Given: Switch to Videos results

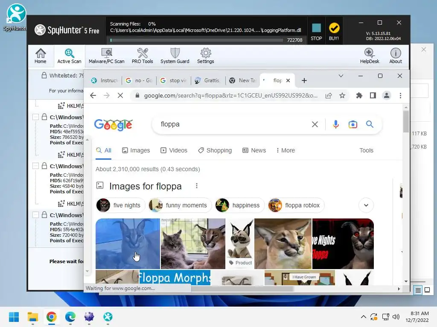Looking at the screenshot, I should pyautogui.click(x=174, y=150).
